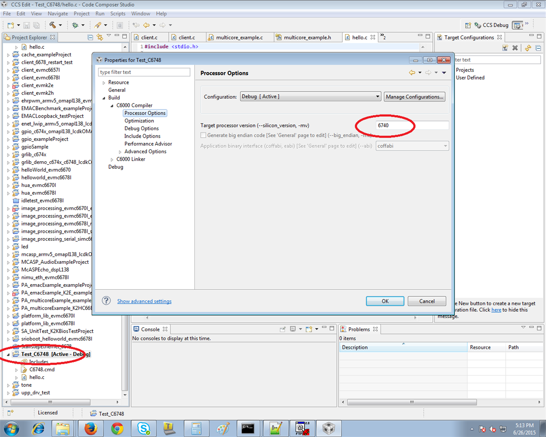Click the New project toolbar icon

(11, 25)
